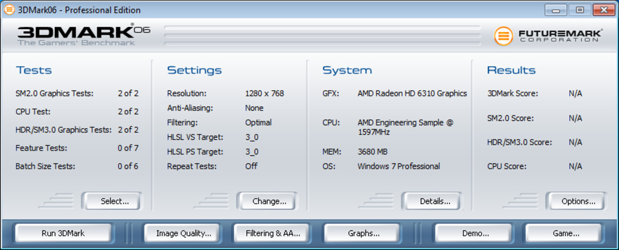This screenshot has height=250, width=619.
Task: Click the resolution value '1280 x 768'
Action: tap(264, 93)
